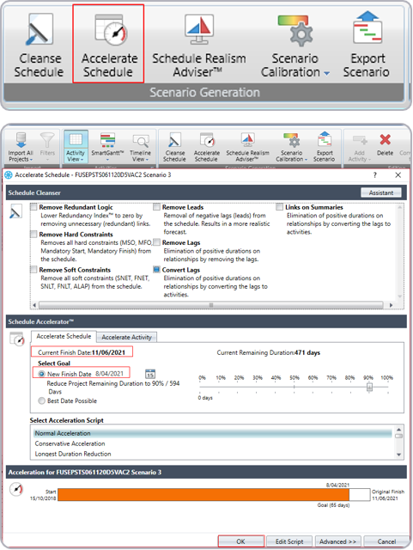Click the OK button
Screen dimensions: 413x550
[x=241, y=541]
